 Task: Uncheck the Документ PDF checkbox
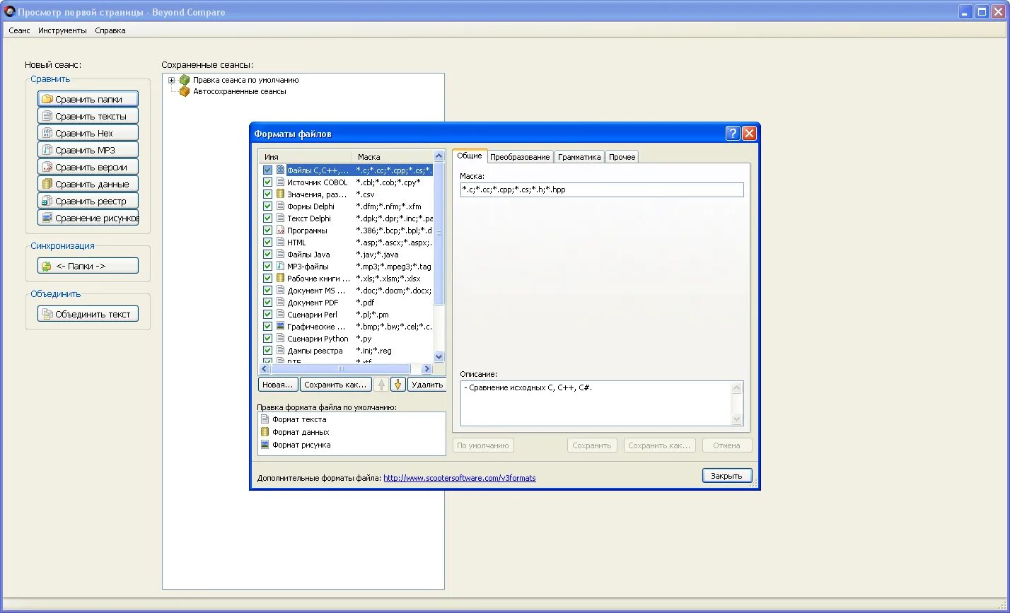tap(267, 303)
